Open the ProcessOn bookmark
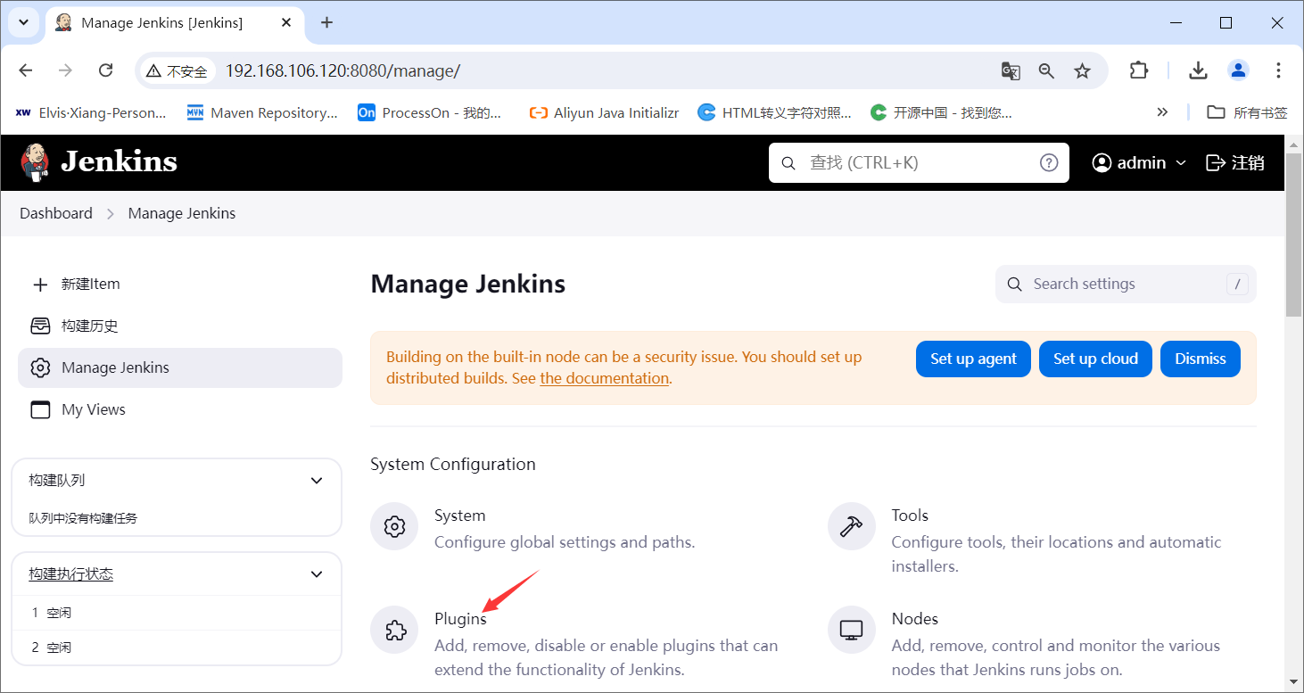The width and height of the screenshot is (1304, 693). 431,112
